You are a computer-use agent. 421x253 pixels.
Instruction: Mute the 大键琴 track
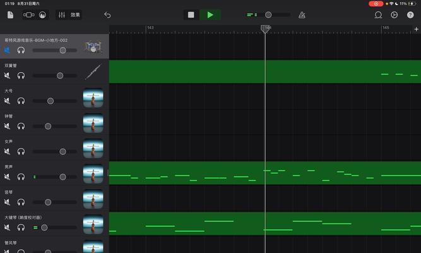[7, 228]
